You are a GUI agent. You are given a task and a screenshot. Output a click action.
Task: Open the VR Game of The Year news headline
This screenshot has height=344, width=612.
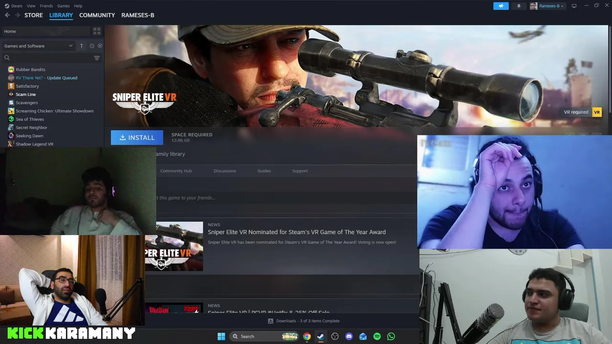click(x=296, y=232)
